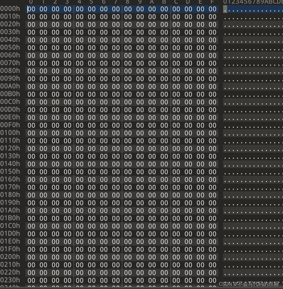
Task: Select the 0040h offset label
Action: tap(10, 40)
